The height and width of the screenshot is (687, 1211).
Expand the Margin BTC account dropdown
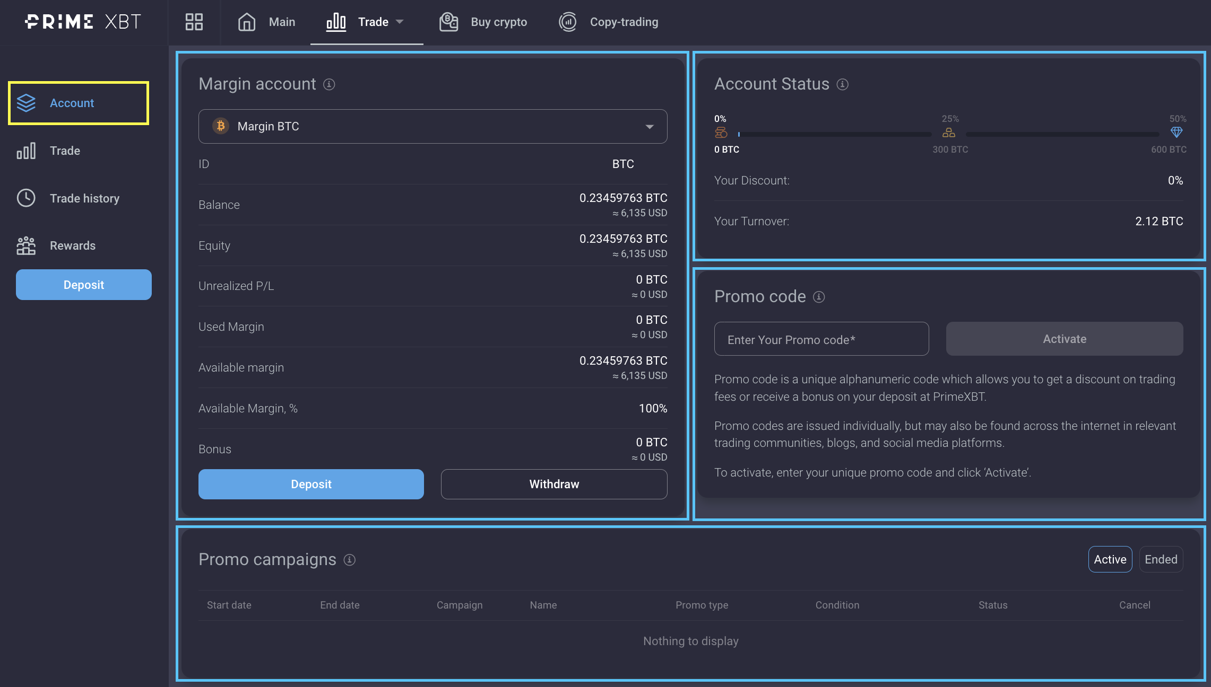(x=649, y=127)
